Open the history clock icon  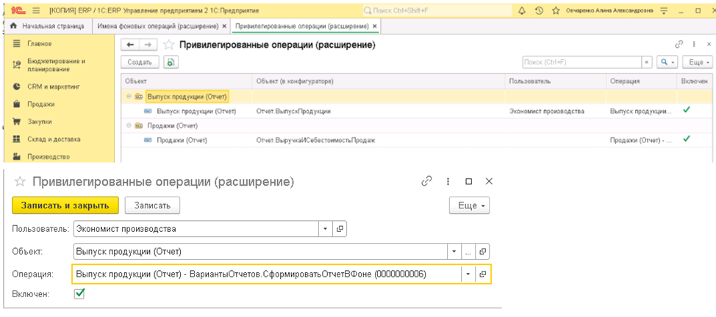(539, 11)
